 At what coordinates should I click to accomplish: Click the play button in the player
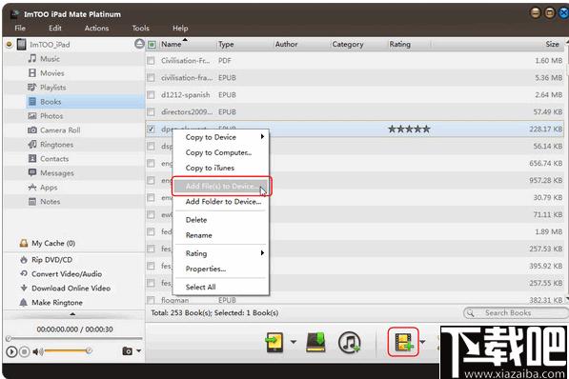pos(11,351)
